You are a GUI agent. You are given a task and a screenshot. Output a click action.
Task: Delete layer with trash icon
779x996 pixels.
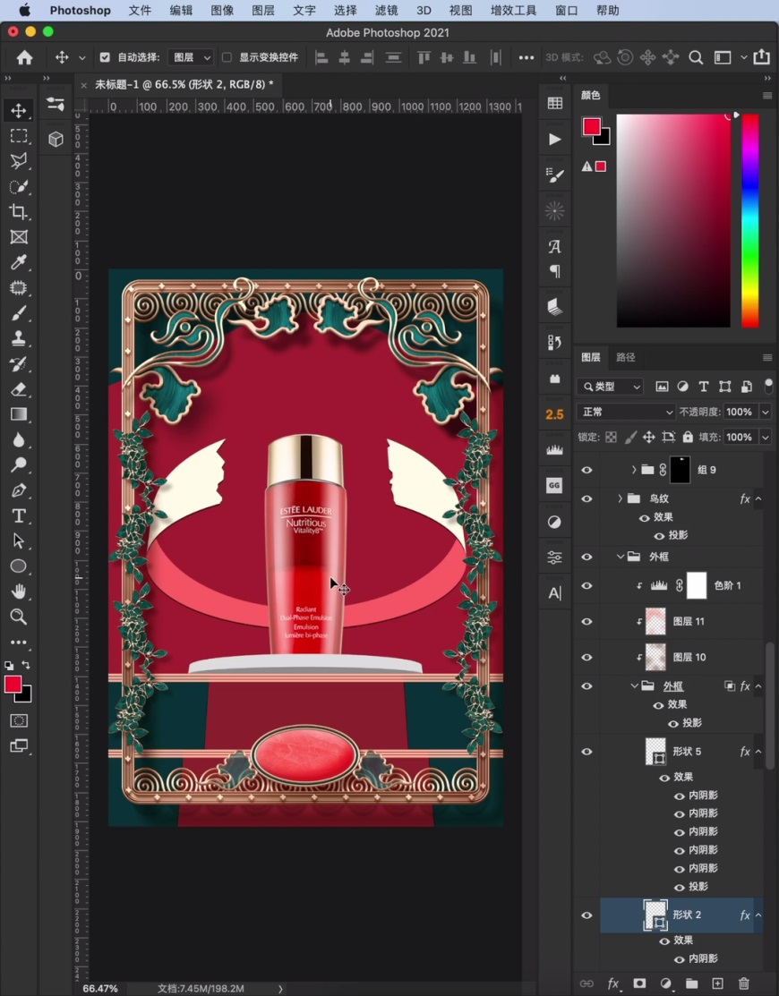pos(744,983)
